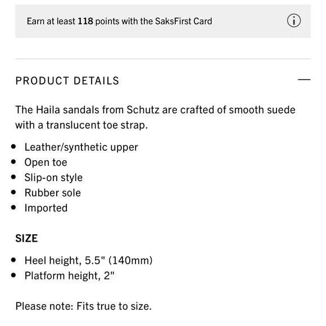Click the Heel height 5.5" line

88,260
